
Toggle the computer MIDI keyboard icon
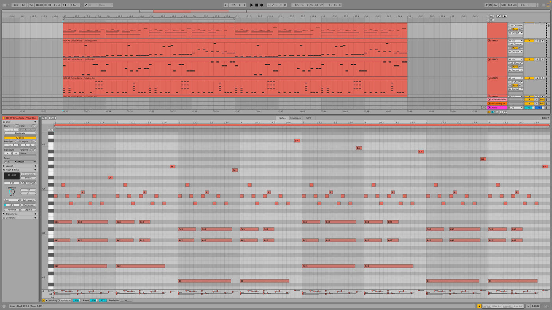pos(490,5)
